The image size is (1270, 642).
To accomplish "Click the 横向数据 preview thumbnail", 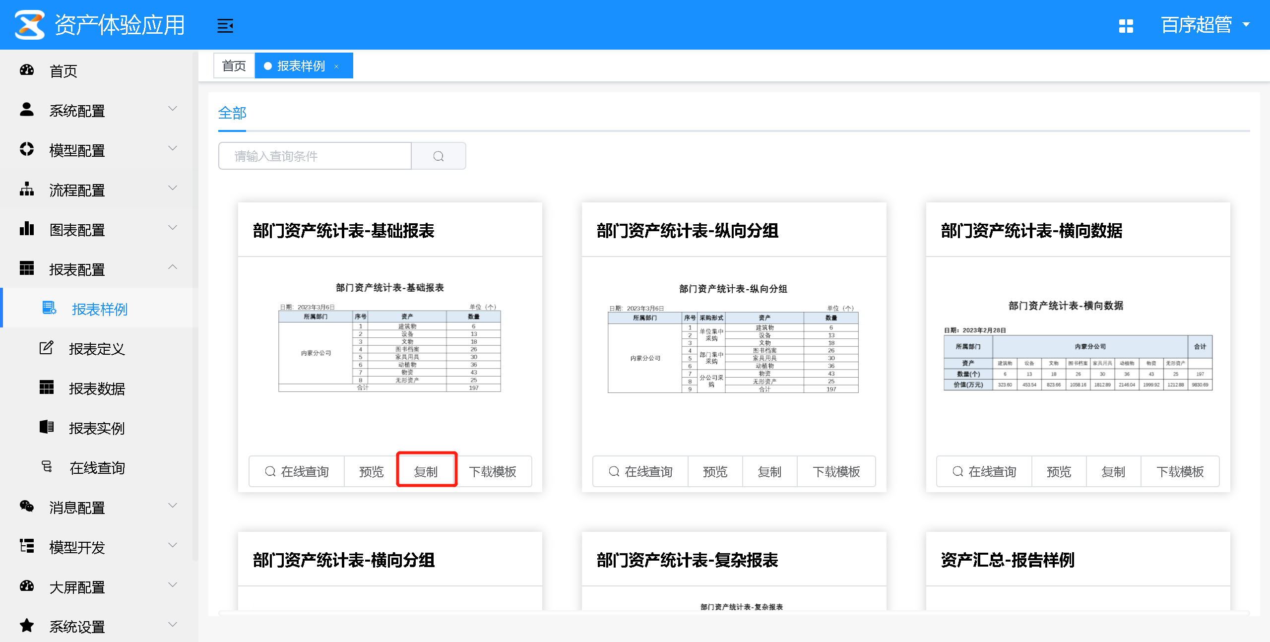I will (x=1078, y=345).
